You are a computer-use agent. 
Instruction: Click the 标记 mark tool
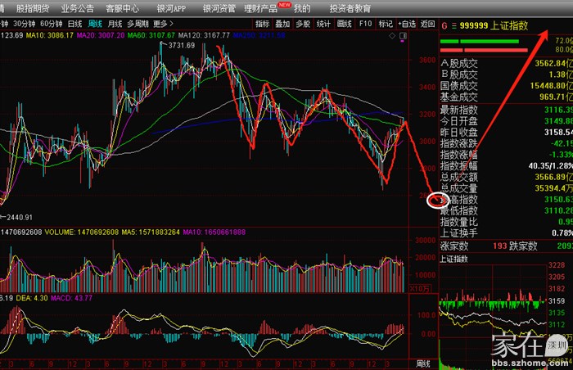pyautogui.click(x=386, y=25)
